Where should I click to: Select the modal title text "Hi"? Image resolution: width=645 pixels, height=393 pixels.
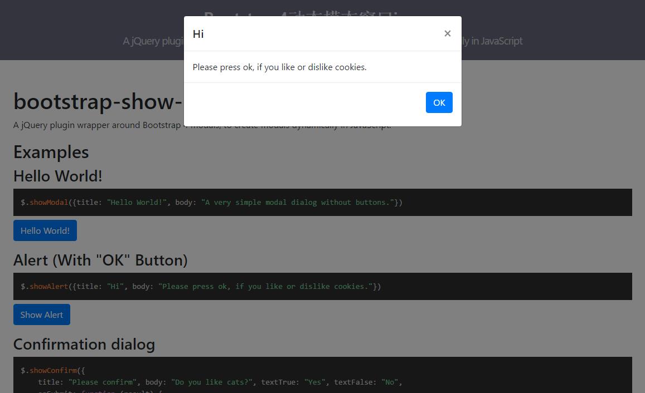click(x=198, y=34)
